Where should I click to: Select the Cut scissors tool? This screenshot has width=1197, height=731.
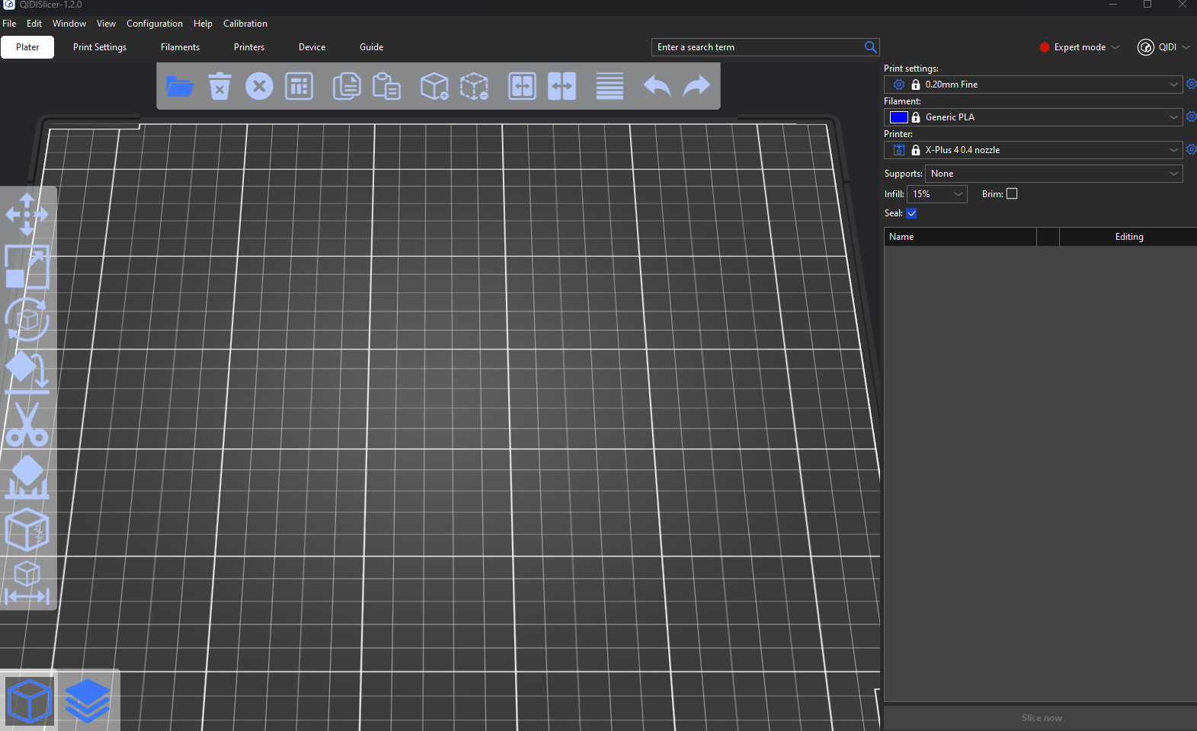(27, 425)
